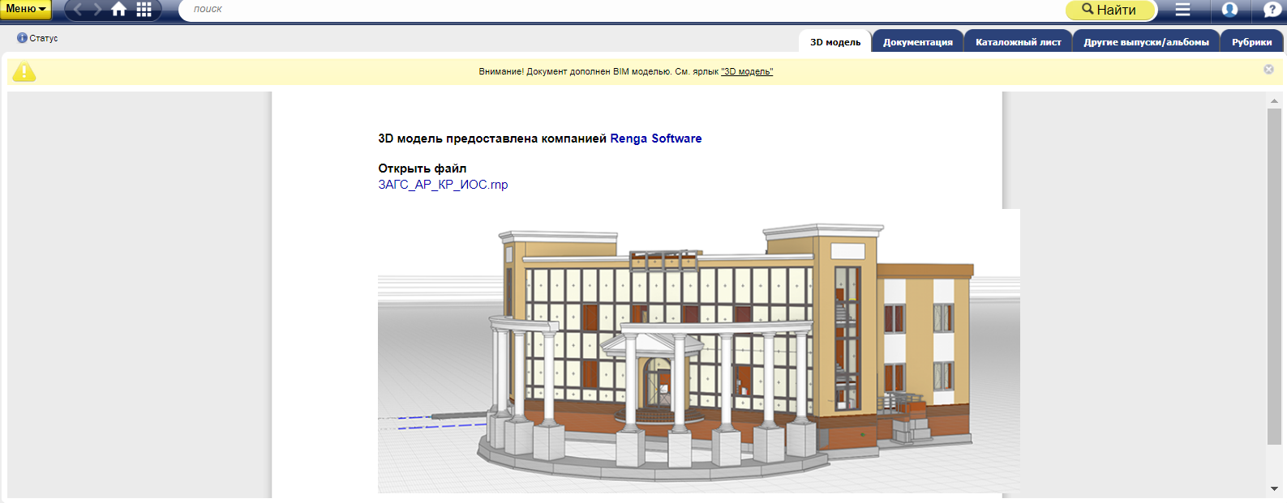The width and height of the screenshot is (1287, 503).
Task: Open the Renga Software link
Action: (x=655, y=139)
